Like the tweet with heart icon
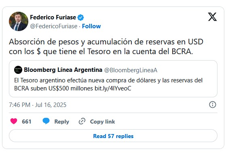The image size is (230, 153). point(14,121)
